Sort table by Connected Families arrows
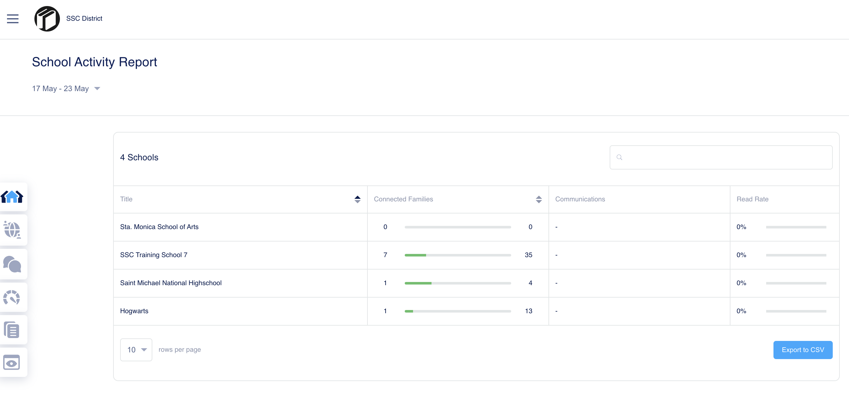Screen dimensions: 849x404 pyautogui.click(x=539, y=199)
